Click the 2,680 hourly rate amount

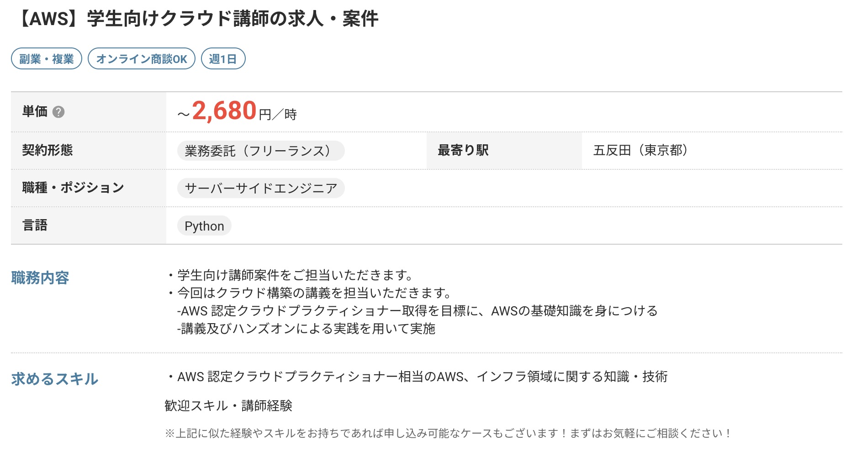tap(224, 111)
